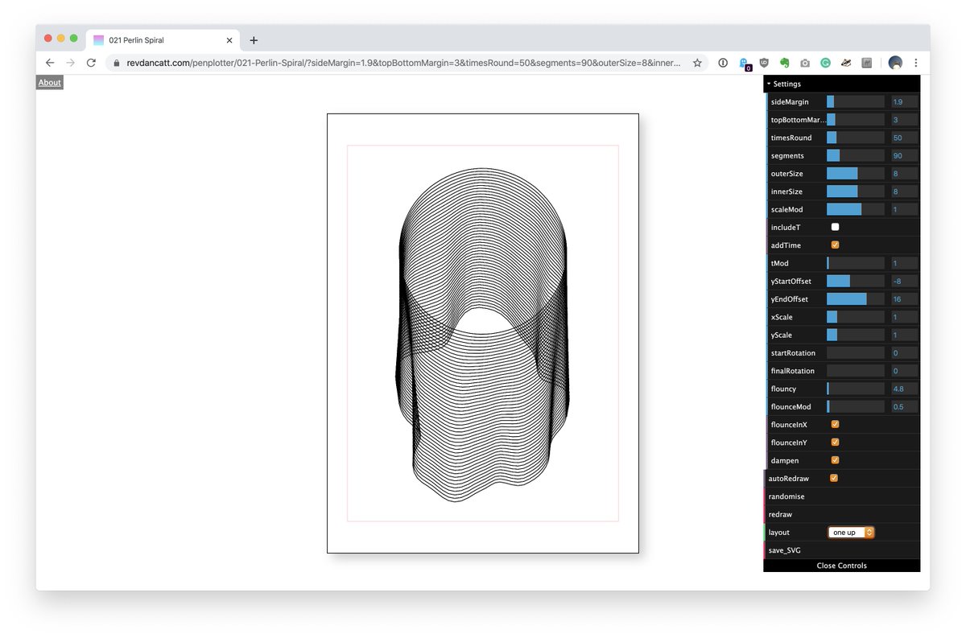The width and height of the screenshot is (966, 638).
Task: Adjust the yEndOffset slider
Action: pos(856,298)
